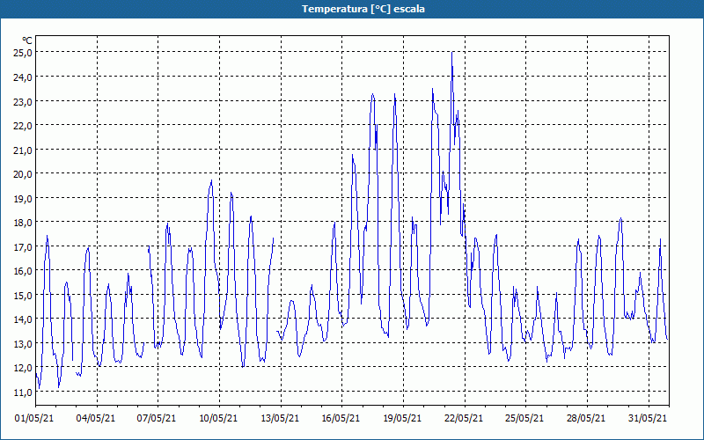Viewport: 704px width, 440px height.
Task: Click the 01/05/21 date label
Action: tap(34, 419)
